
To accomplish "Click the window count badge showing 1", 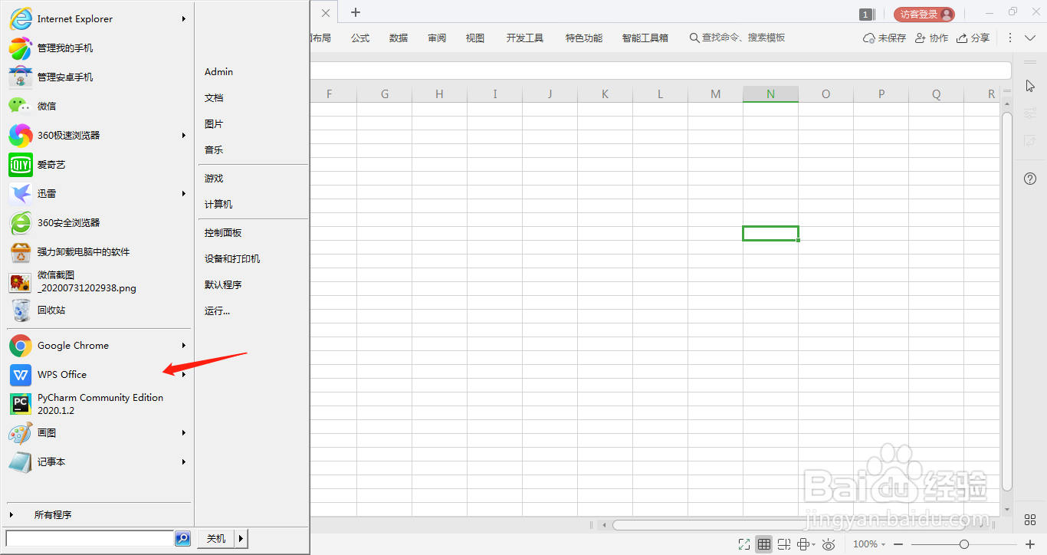I will pos(866,15).
